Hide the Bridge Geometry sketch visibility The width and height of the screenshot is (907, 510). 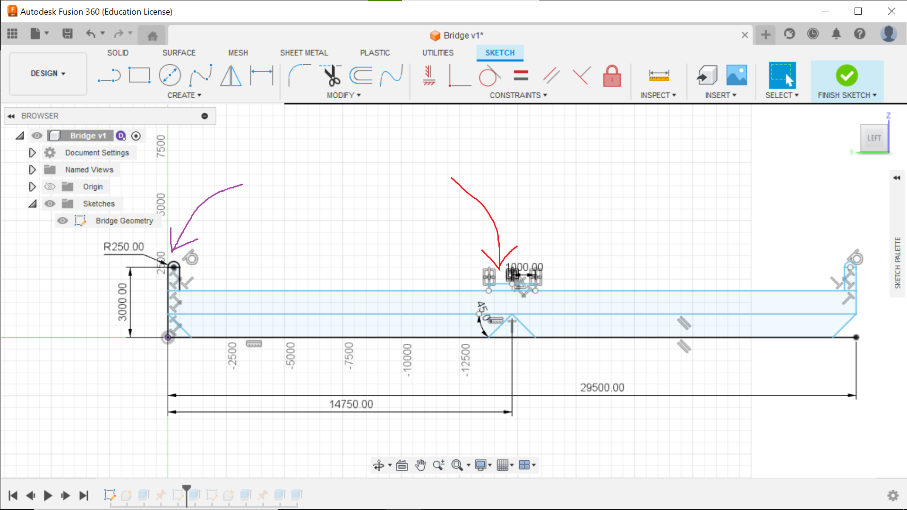(x=62, y=221)
